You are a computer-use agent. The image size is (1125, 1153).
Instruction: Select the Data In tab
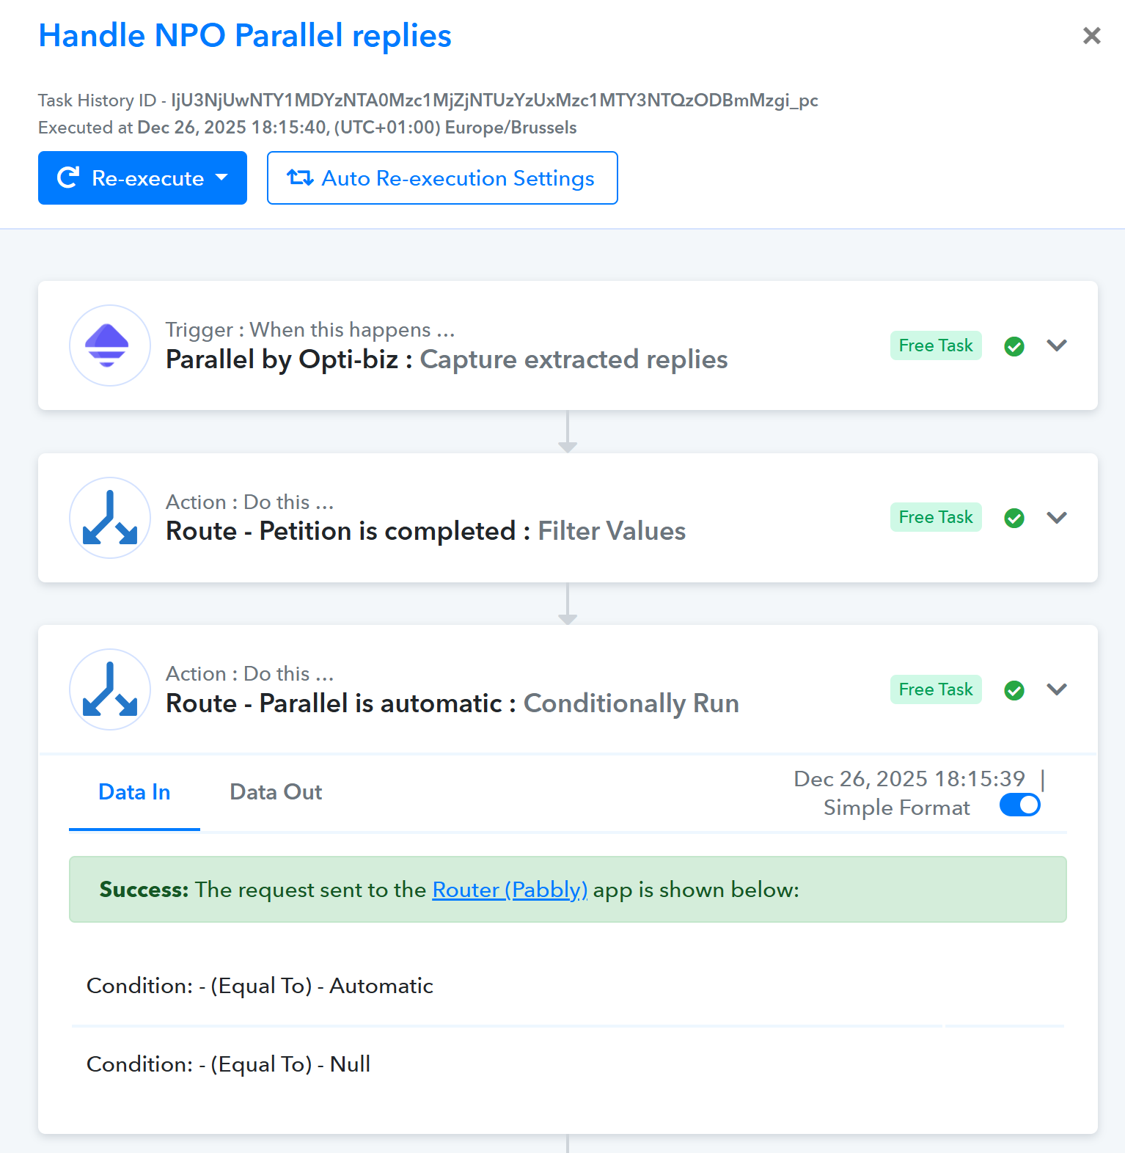click(x=134, y=792)
